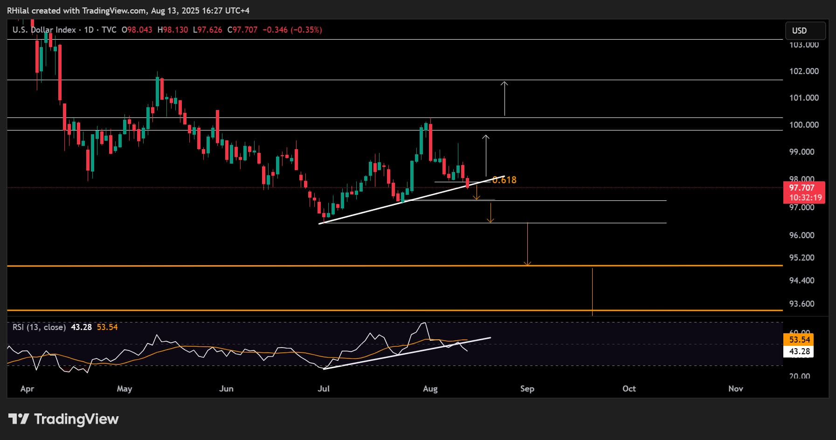Click the orange arrowhead touching the 95.000 line

pos(527,263)
